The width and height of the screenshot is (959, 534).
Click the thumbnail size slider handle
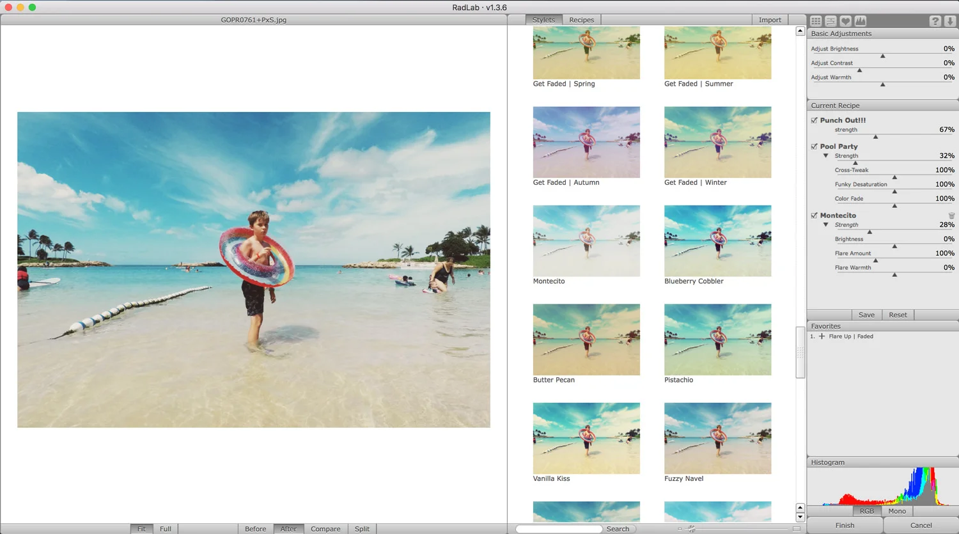(692, 529)
